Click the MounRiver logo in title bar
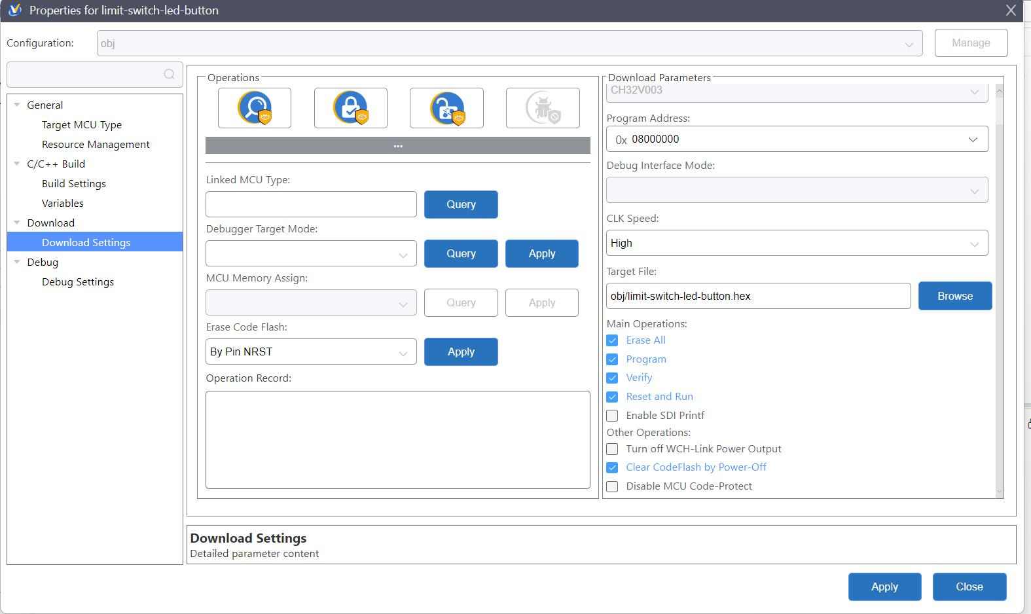The width and height of the screenshot is (1031, 614). [14, 10]
